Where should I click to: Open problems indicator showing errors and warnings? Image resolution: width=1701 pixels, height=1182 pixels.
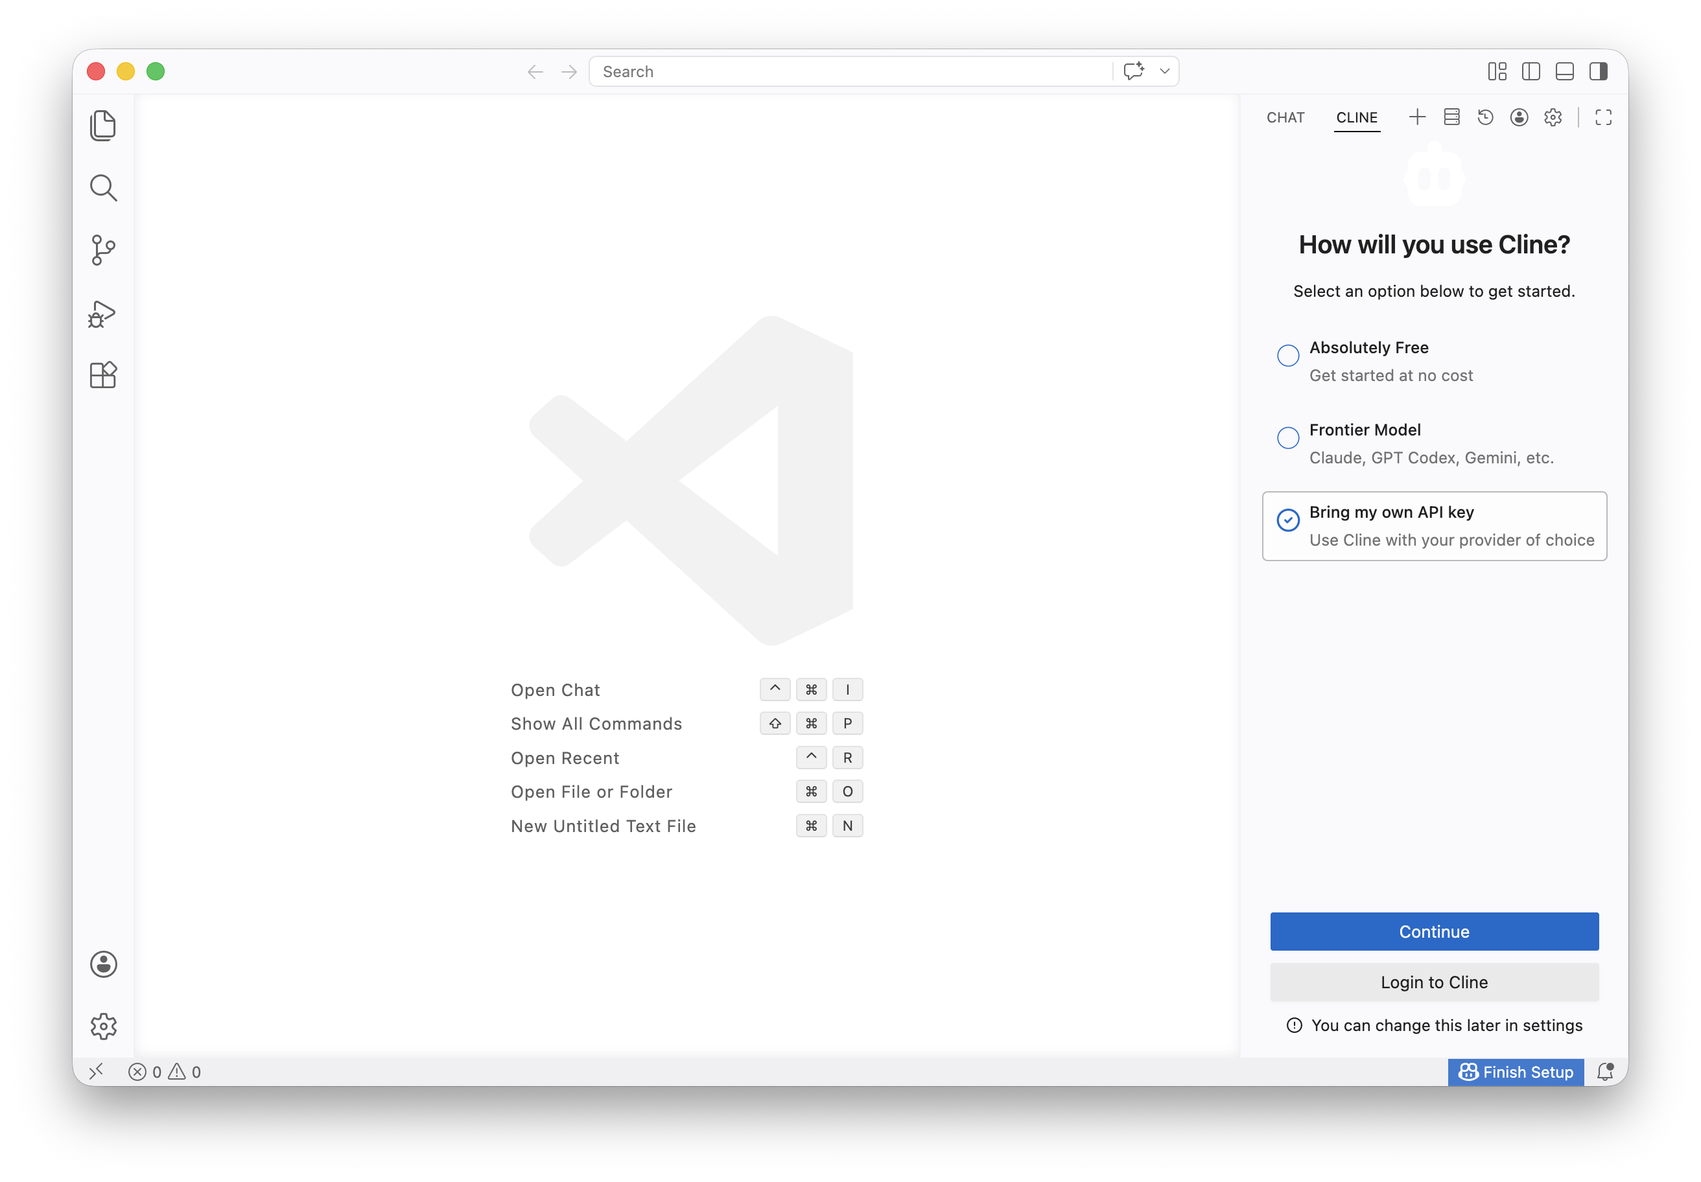(165, 1072)
